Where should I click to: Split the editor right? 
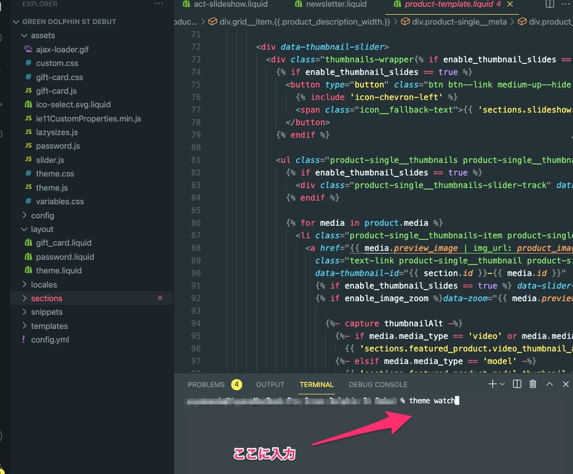coord(549,4)
